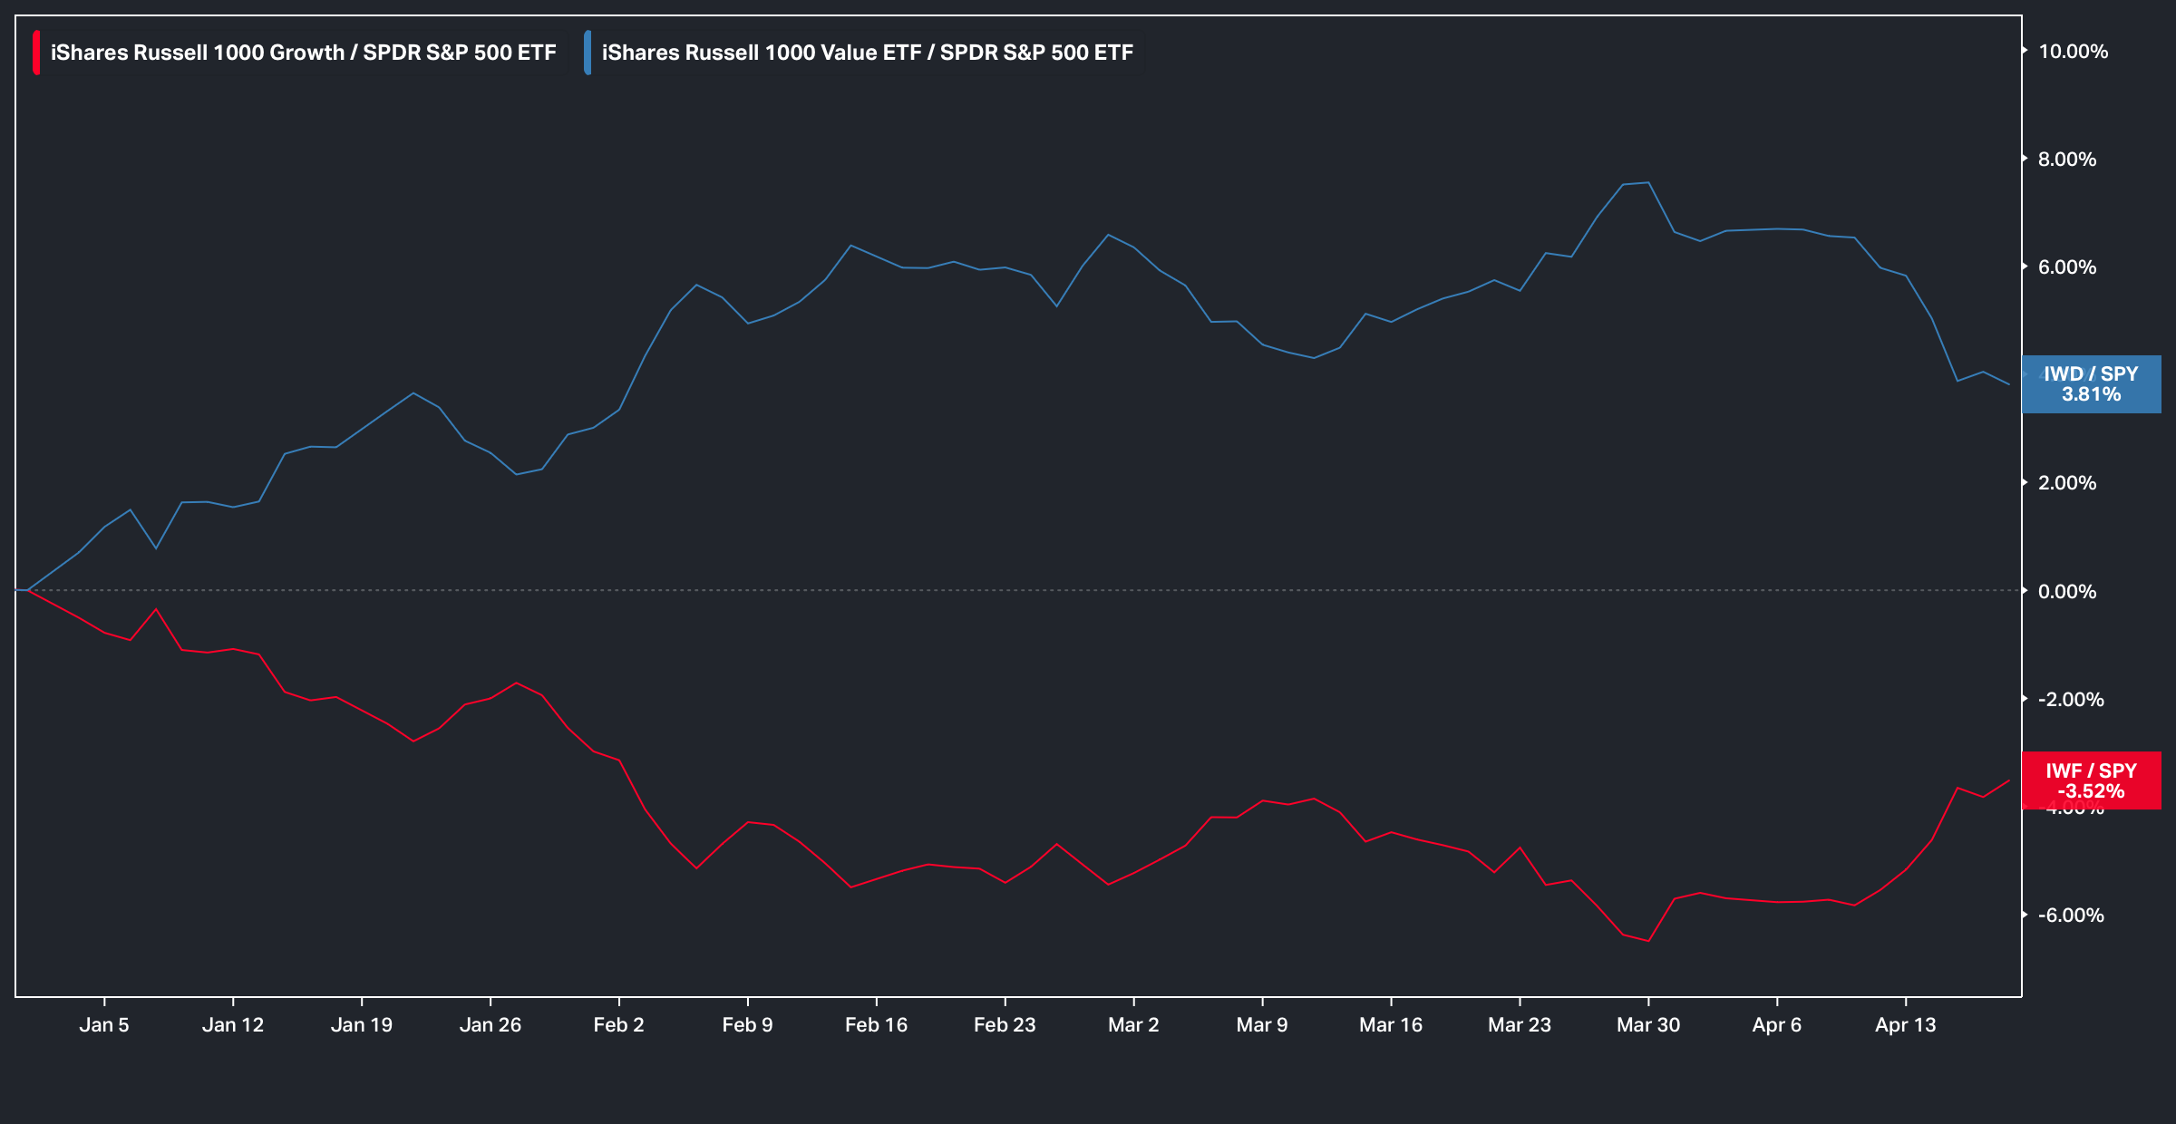
Task: Click the blue line's peak near Mar 30
Action: 1647,183
